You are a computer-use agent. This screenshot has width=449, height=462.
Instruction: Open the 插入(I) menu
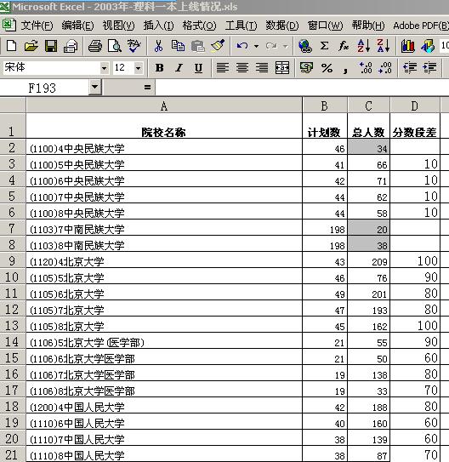pos(158,26)
